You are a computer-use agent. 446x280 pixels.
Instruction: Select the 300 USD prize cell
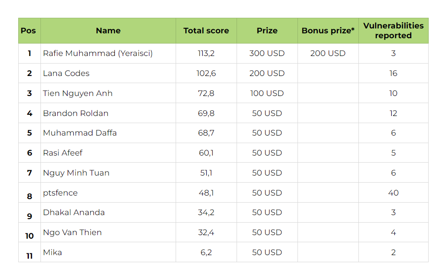click(267, 53)
